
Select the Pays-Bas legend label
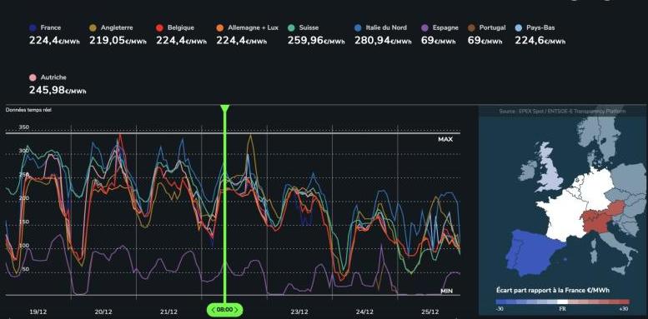(x=540, y=27)
